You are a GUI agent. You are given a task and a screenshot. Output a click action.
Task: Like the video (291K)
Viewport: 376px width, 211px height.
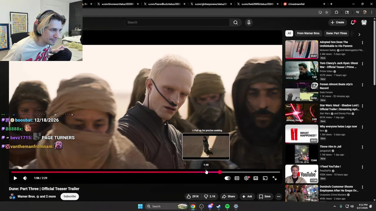coord(193,196)
